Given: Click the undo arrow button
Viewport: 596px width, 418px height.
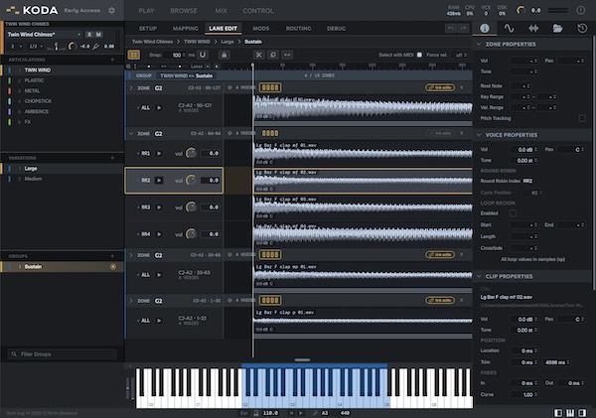Looking at the screenshot, I should tap(451, 28).
